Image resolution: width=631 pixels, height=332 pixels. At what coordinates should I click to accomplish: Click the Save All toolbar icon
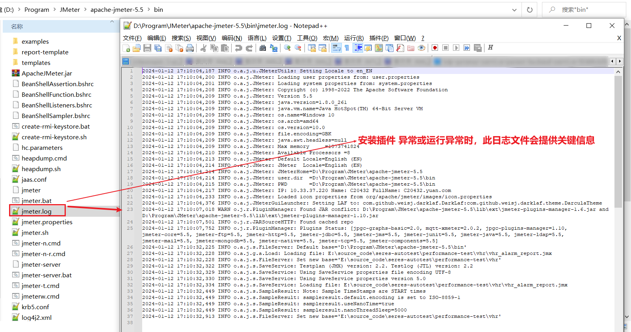pyautogui.click(x=158, y=48)
